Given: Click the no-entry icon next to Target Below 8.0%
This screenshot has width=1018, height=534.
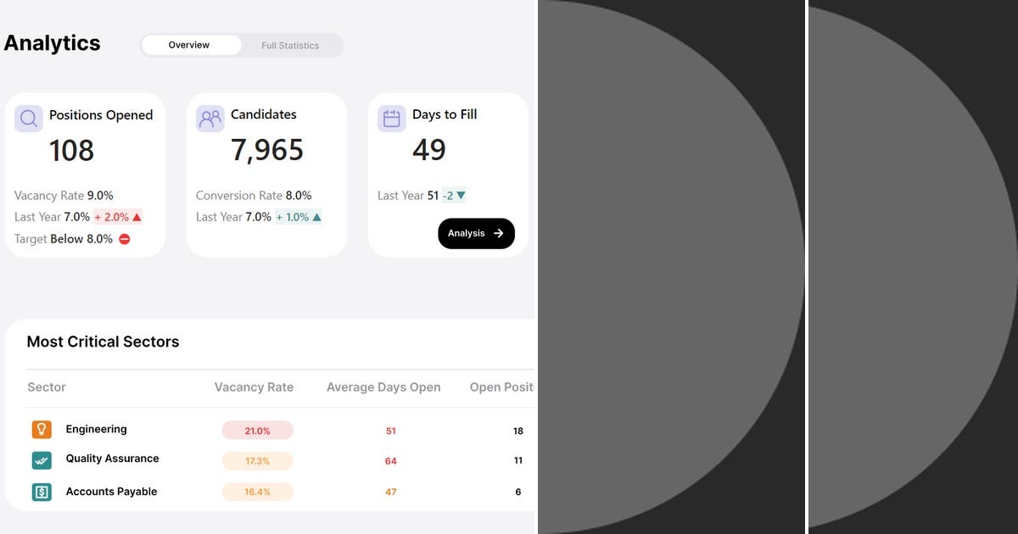Looking at the screenshot, I should point(124,238).
